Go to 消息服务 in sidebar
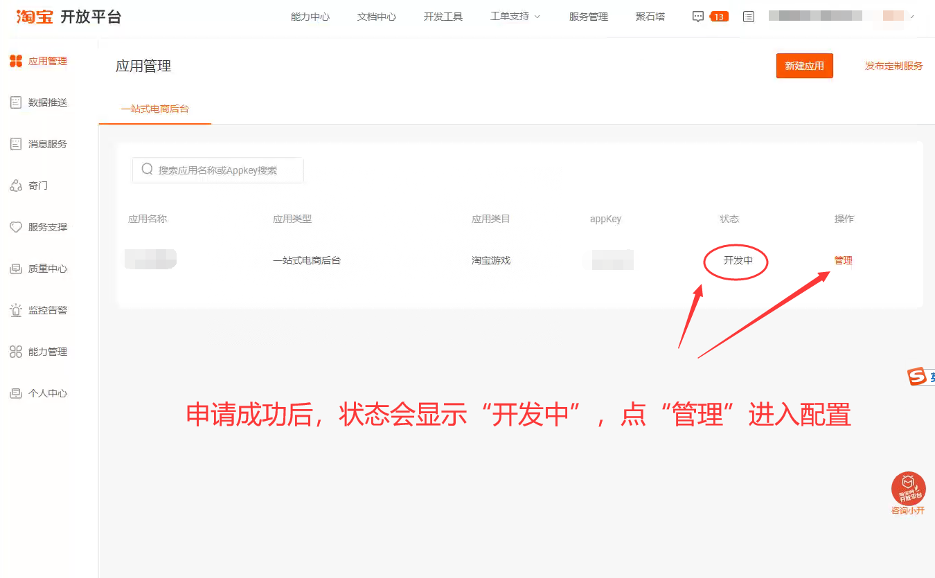 48,144
